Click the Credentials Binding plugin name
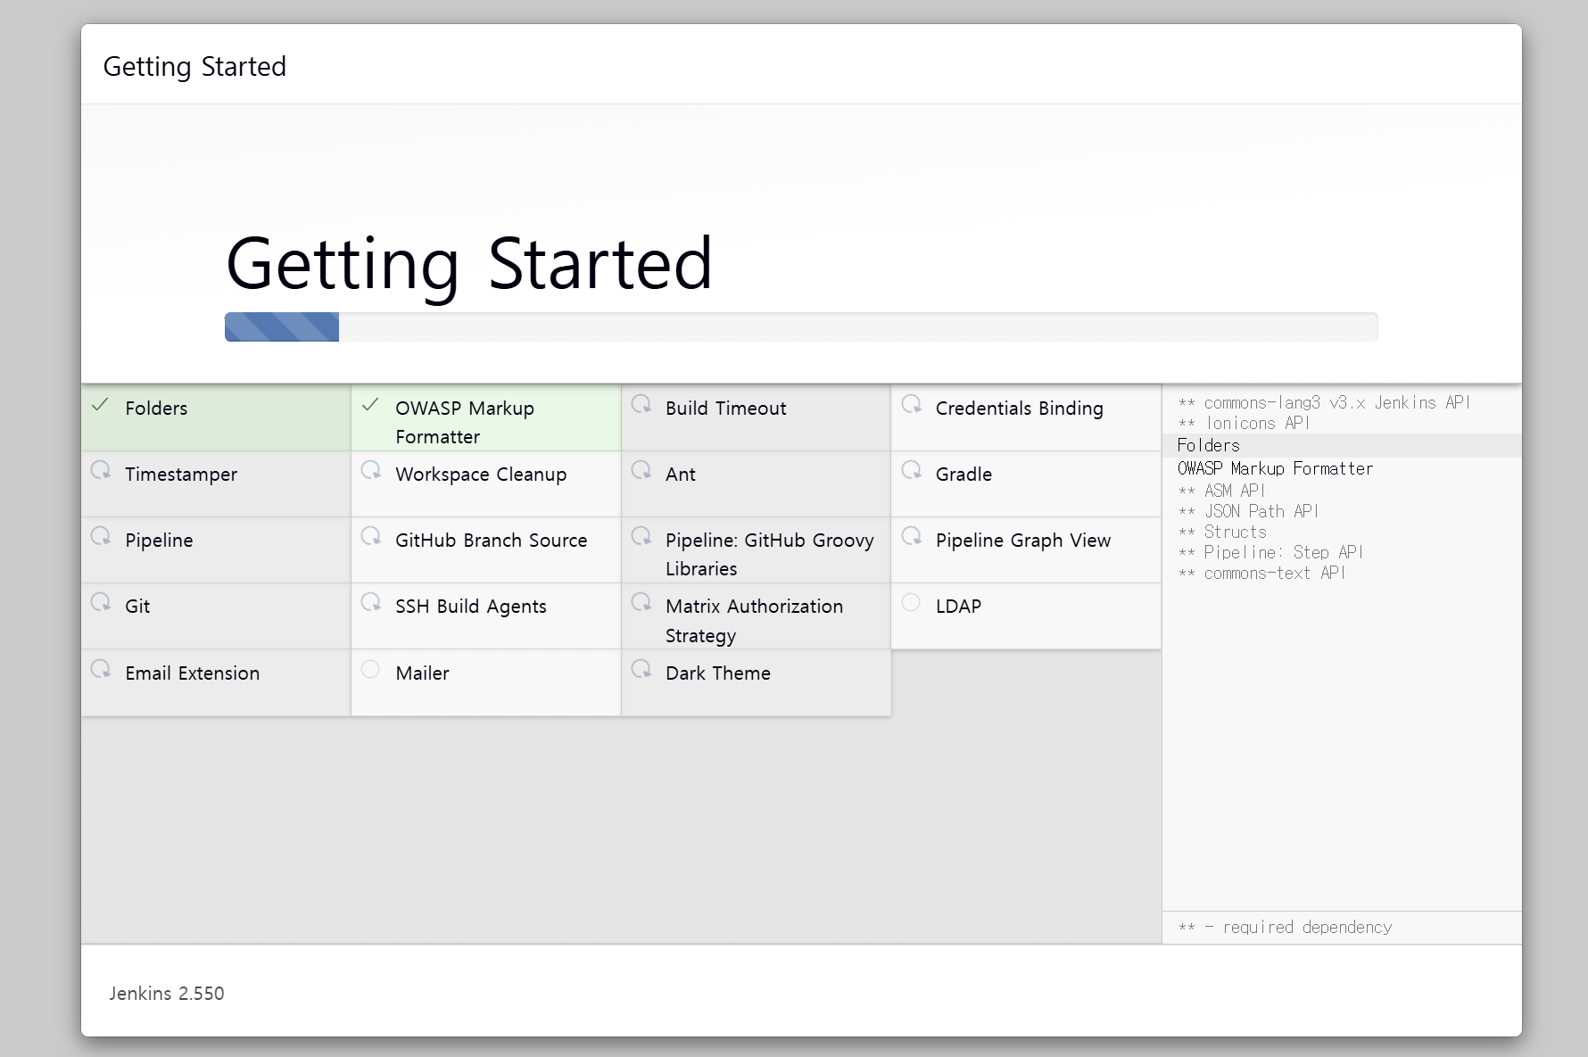 (1020, 409)
